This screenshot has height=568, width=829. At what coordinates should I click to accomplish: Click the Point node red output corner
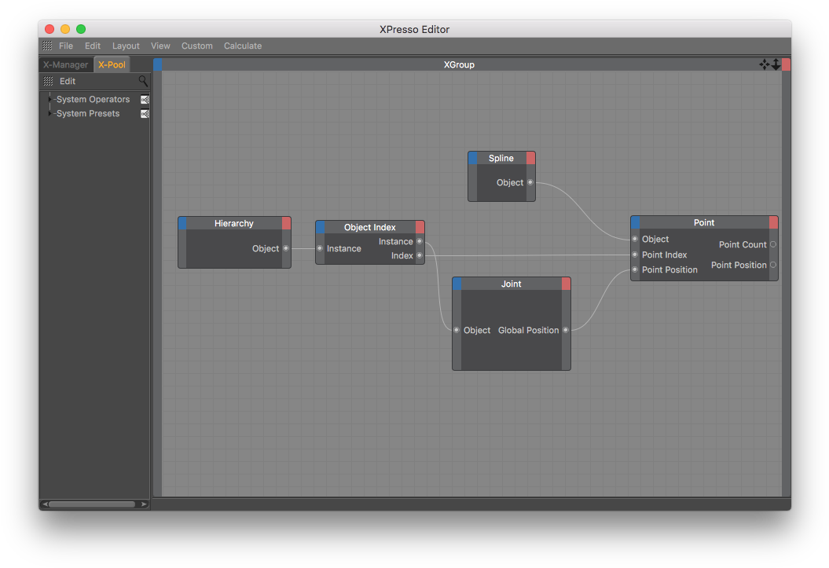click(773, 222)
